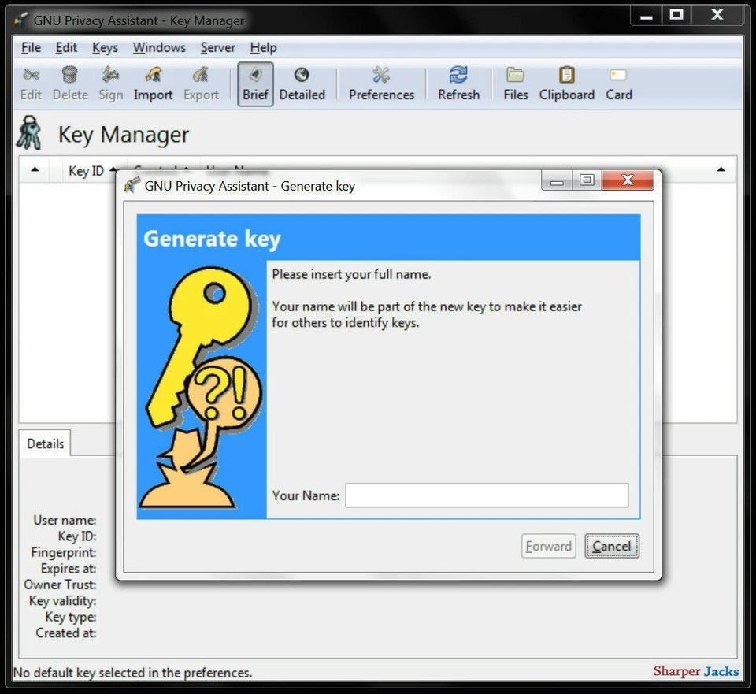Click the Edit key toolbar icon
This screenshot has width=756, height=694.
(x=30, y=83)
